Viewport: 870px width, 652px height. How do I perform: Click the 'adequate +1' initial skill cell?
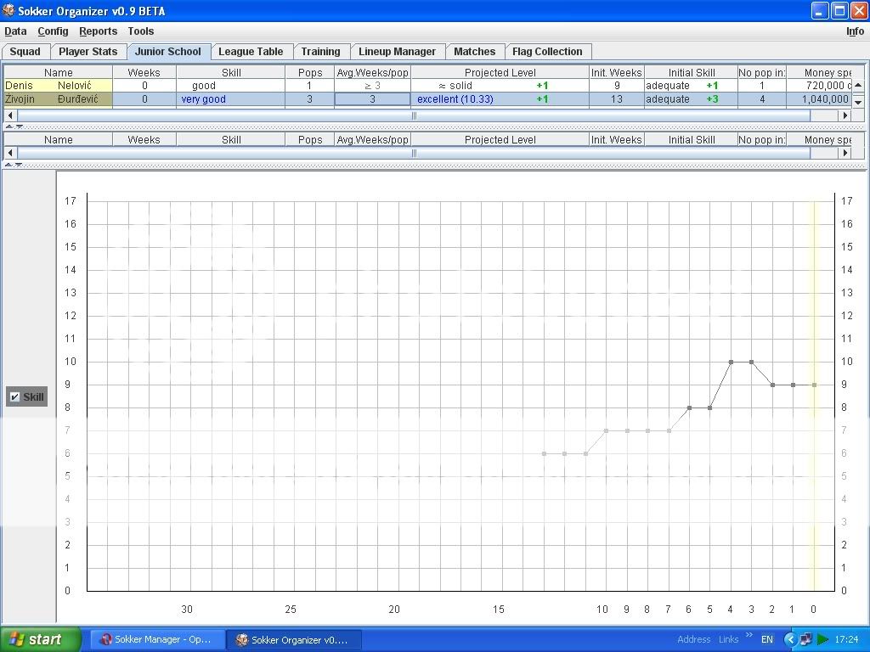(691, 86)
